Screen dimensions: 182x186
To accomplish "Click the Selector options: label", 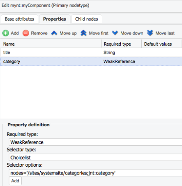I will 25,165.
